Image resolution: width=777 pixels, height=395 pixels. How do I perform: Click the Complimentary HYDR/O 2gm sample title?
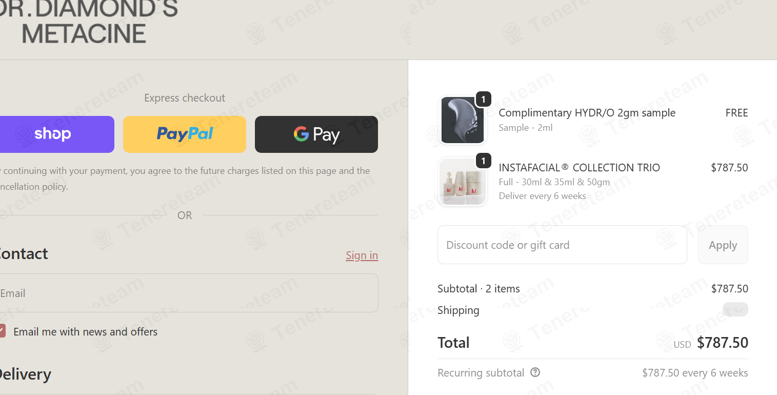[587, 113]
